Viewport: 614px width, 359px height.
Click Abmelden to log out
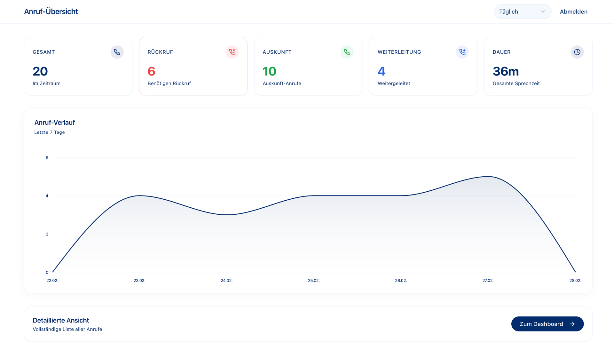tap(573, 12)
